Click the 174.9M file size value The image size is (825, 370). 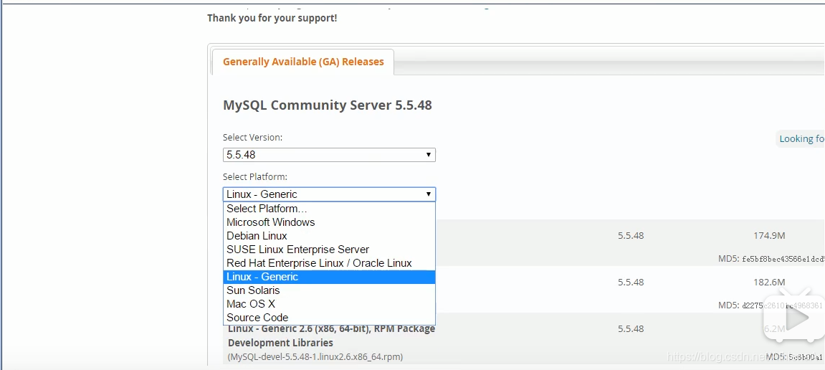pyautogui.click(x=769, y=236)
